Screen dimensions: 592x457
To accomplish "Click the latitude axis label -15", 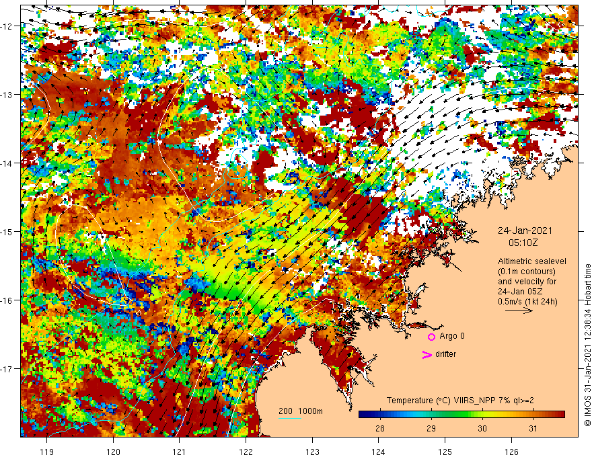I will (x=7, y=231).
